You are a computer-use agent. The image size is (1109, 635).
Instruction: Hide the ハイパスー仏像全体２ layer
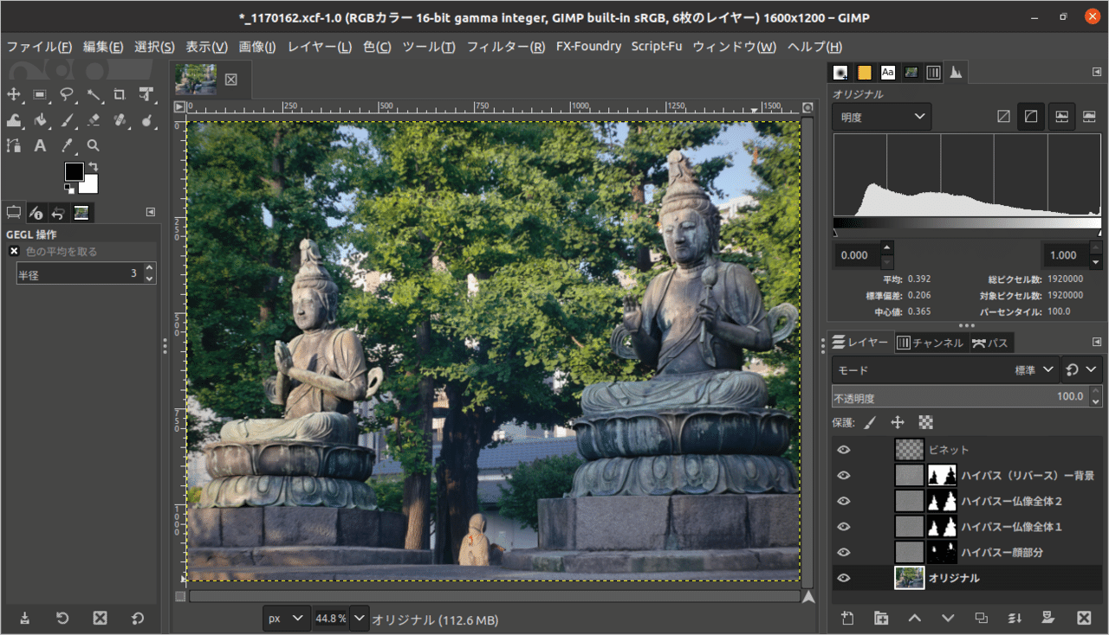tap(844, 501)
